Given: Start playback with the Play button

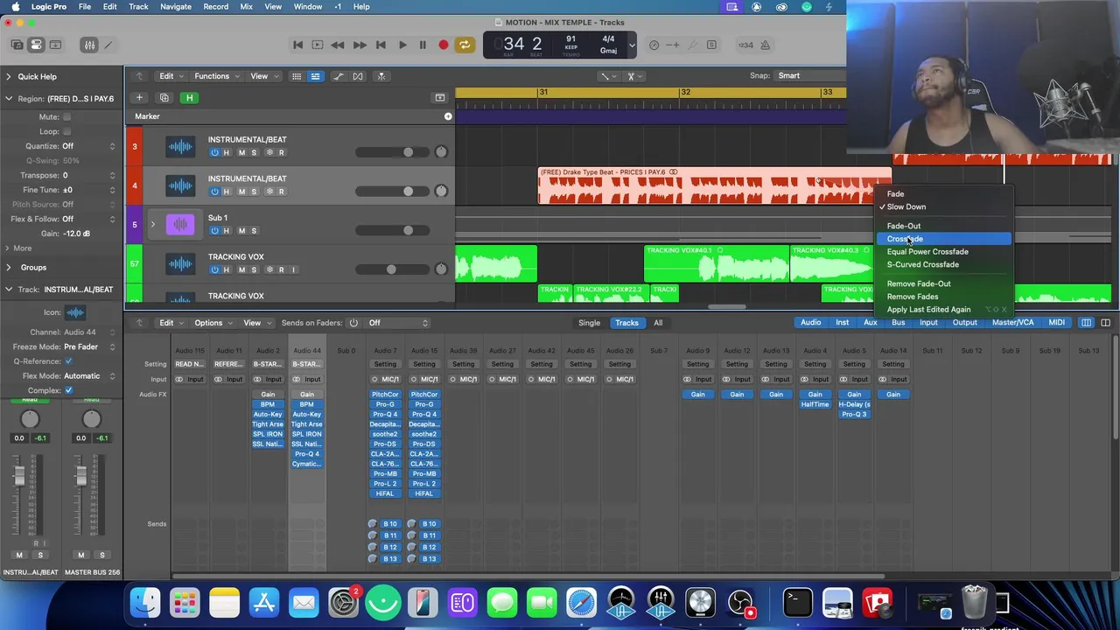Looking at the screenshot, I should click(x=402, y=45).
